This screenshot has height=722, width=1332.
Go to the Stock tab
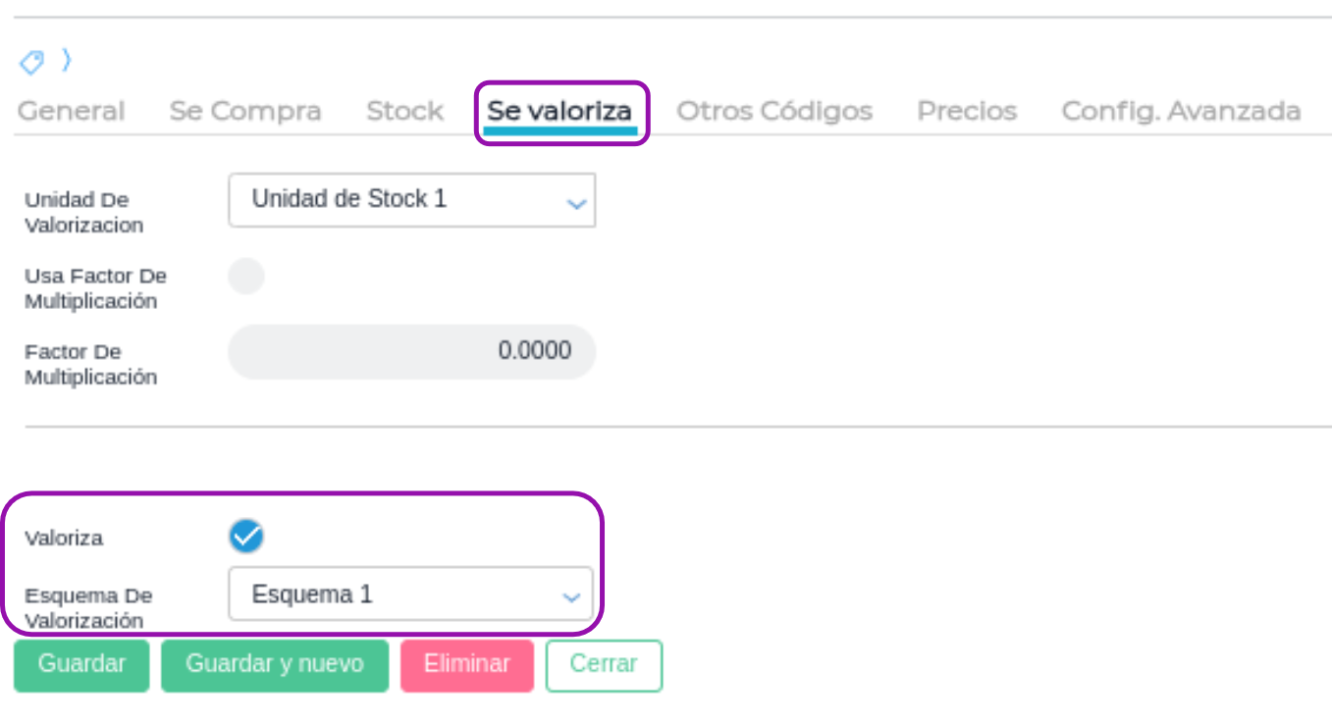coord(404,112)
